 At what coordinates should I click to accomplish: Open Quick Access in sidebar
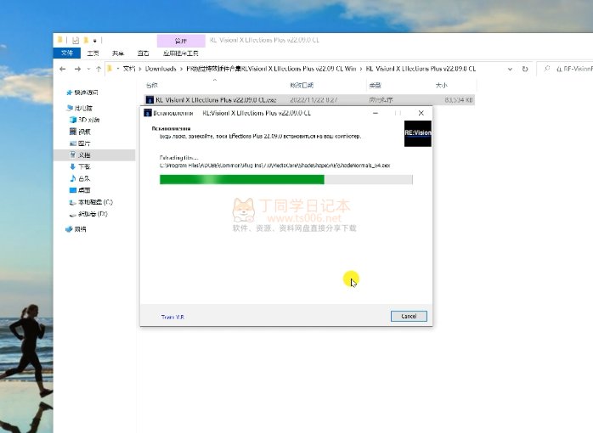coord(82,93)
